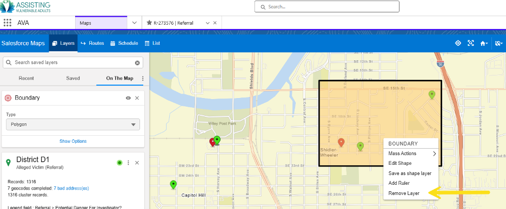Open the Maps tab dropdown chevron
This screenshot has width=506, height=209.
[x=134, y=23]
